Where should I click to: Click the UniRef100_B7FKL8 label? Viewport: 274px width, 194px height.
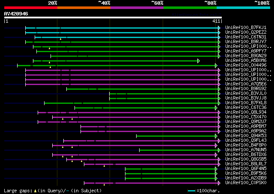click(246, 103)
